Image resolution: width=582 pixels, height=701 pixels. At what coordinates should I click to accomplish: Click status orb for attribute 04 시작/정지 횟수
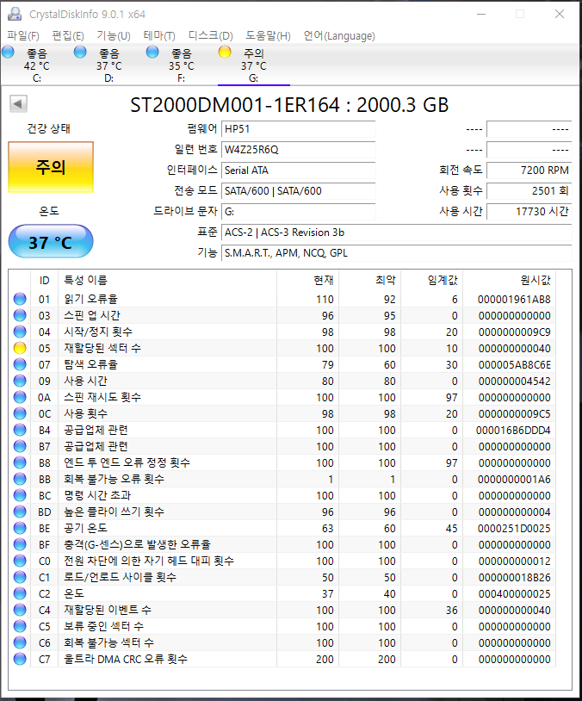(x=20, y=332)
